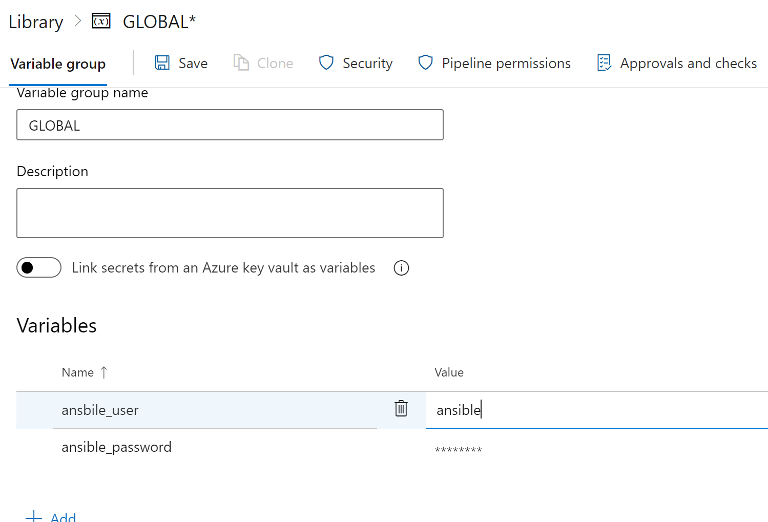Click into the Variable group name field
The height and width of the screenshot is (522, 768).
[x=230, y=125]
